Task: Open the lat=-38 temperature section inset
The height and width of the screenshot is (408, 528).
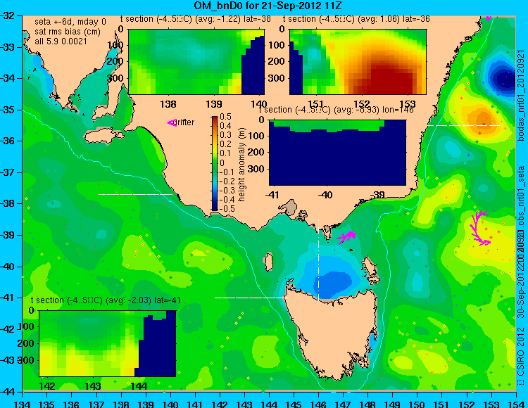Action: point(196,62)
